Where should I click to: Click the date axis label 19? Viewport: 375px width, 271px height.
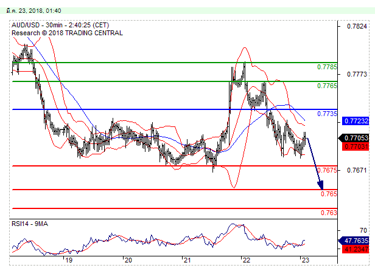point(69,260)
